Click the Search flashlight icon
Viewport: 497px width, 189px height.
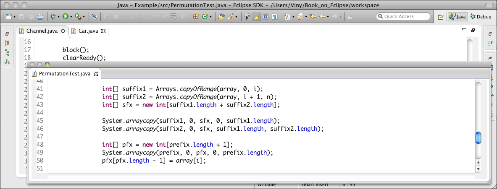click(x=230, y=16)
